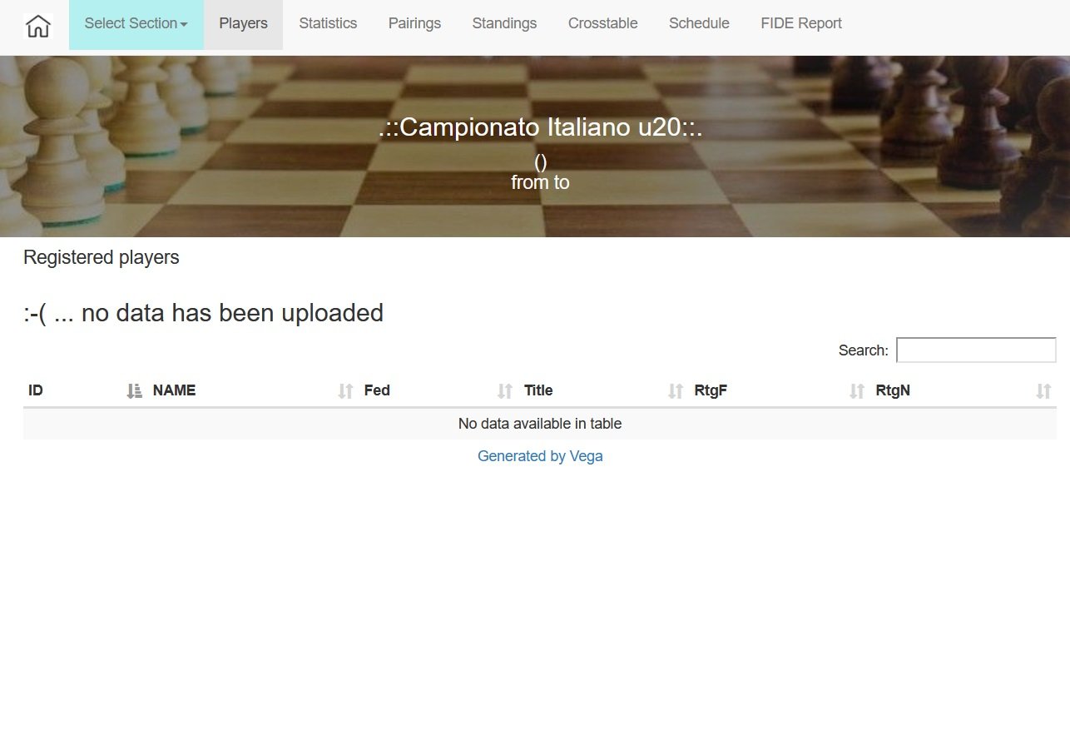Switch to the Players tab
This screenshot has height=750, width=1070.
click(243, 24)
